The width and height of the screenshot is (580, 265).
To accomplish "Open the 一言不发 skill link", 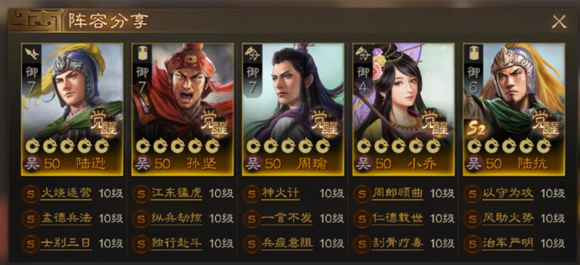I will pyautogui.click(x=287, y=218).
